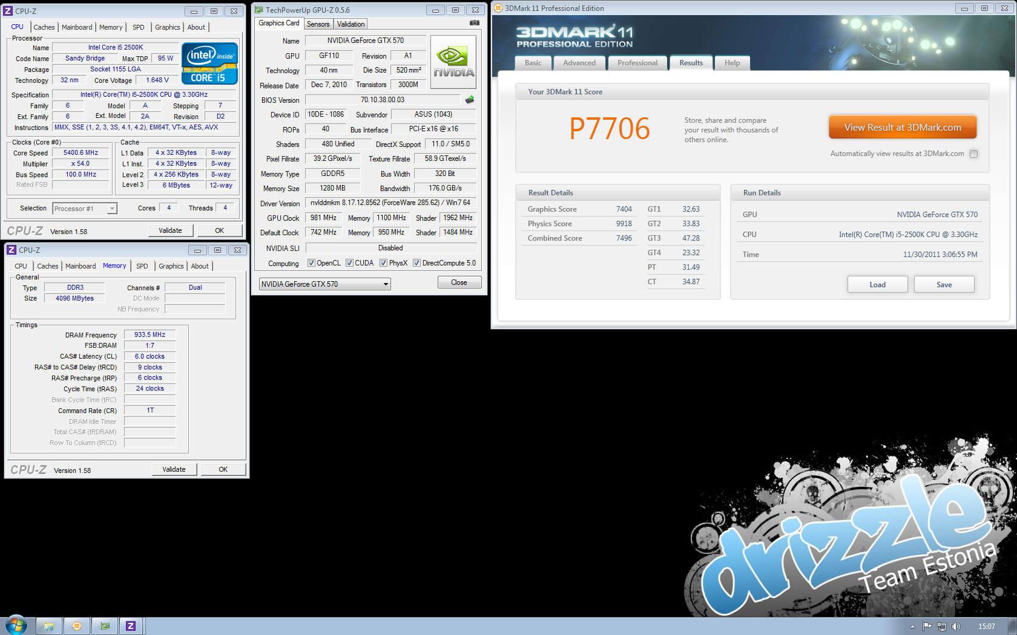This screenshot has width=1017, height=635.
Task: Click the Intel Core i5 logo in CPU-Z
Action: point(209,63)
